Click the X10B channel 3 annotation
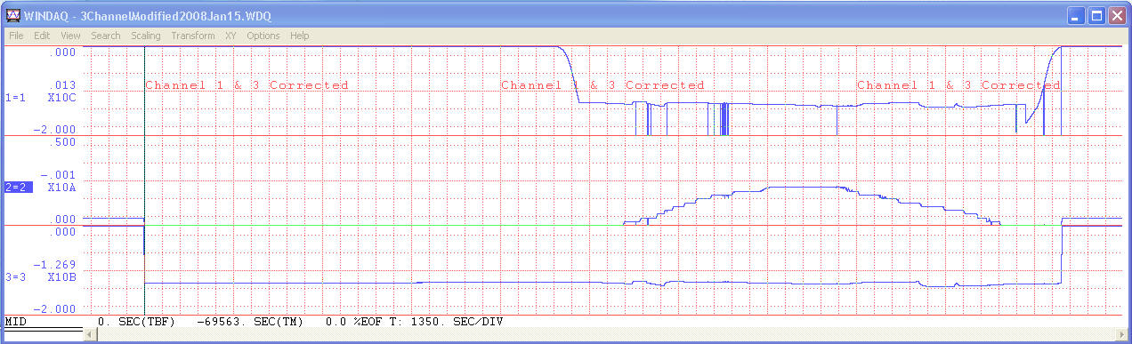Viewport: 1132px width, 344px height. tap(61, 277)
